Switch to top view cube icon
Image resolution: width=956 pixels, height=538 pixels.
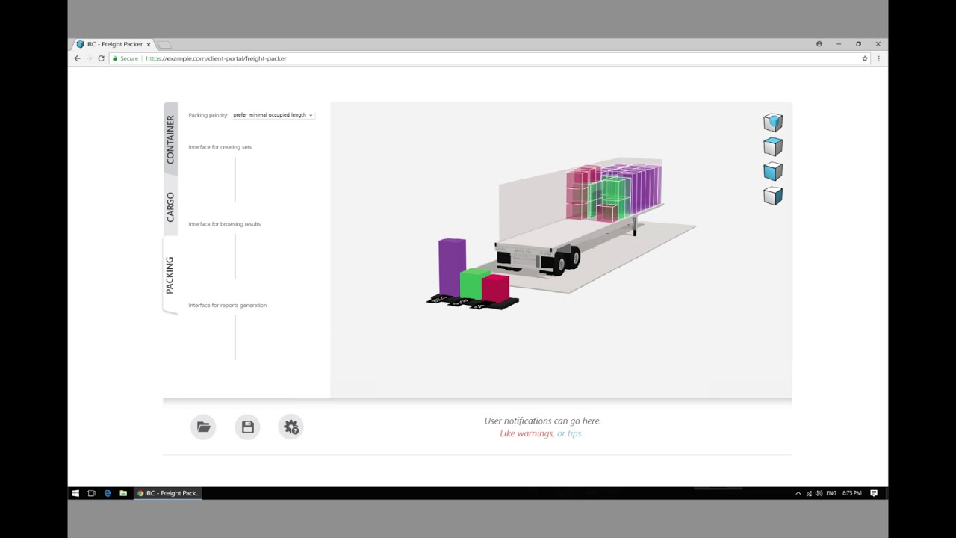[x=773, y=146]
